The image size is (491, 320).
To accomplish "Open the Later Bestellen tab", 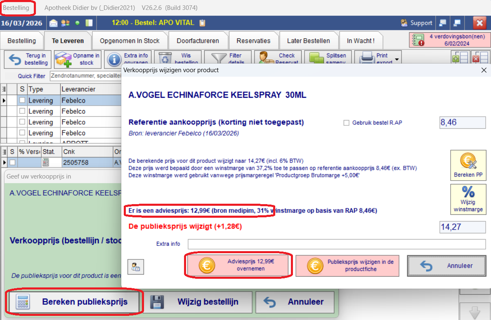I will point(309,41).
